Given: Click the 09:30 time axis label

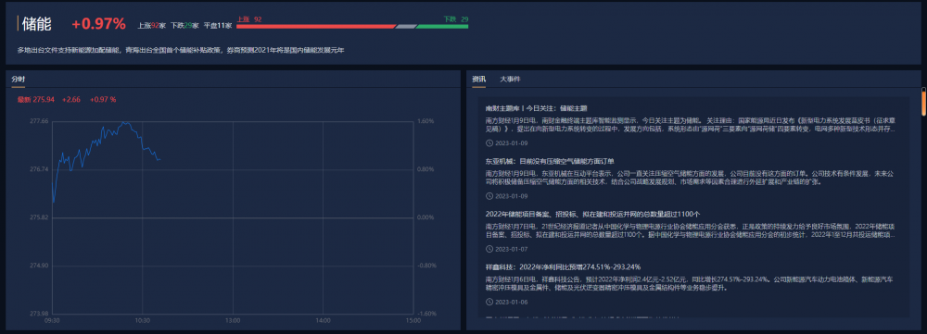Looking at the screenshot, I should (x=52, y=321).
